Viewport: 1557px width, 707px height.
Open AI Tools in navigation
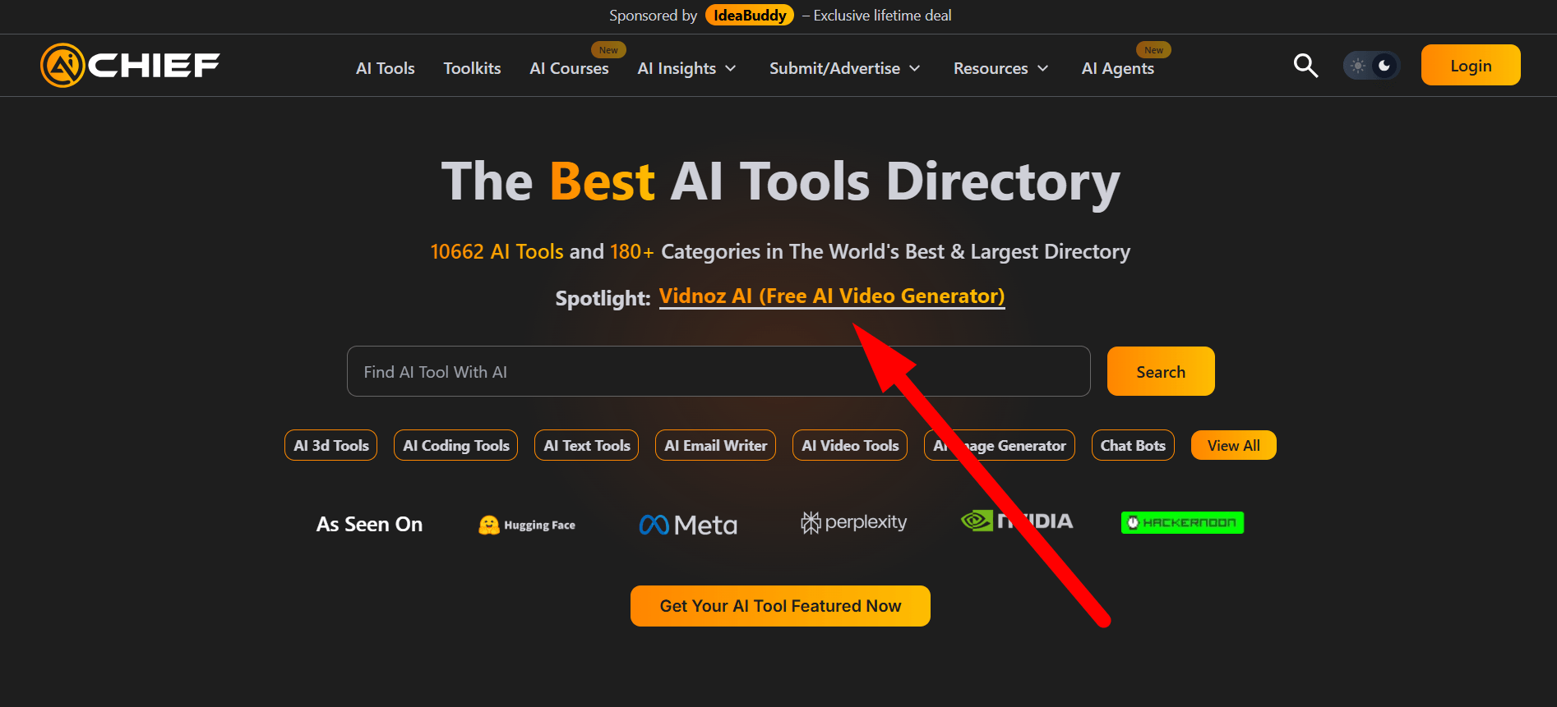[385, 69]
